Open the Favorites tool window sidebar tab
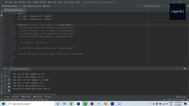 pos(1,89)
